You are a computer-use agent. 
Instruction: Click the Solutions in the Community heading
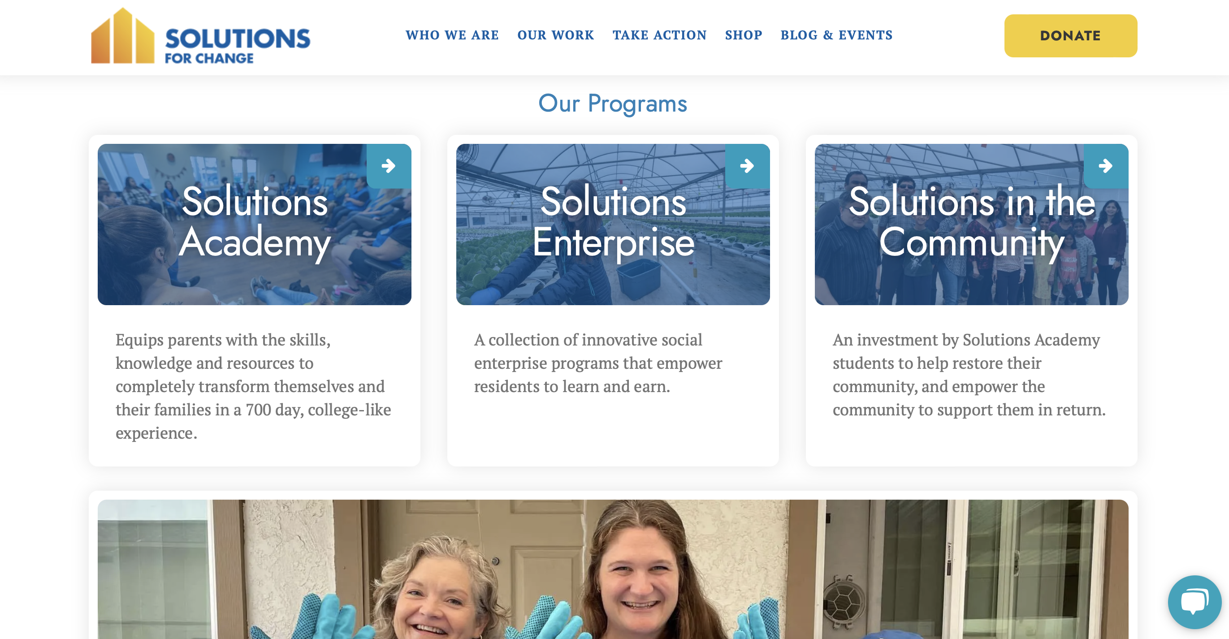coord(971,222)
